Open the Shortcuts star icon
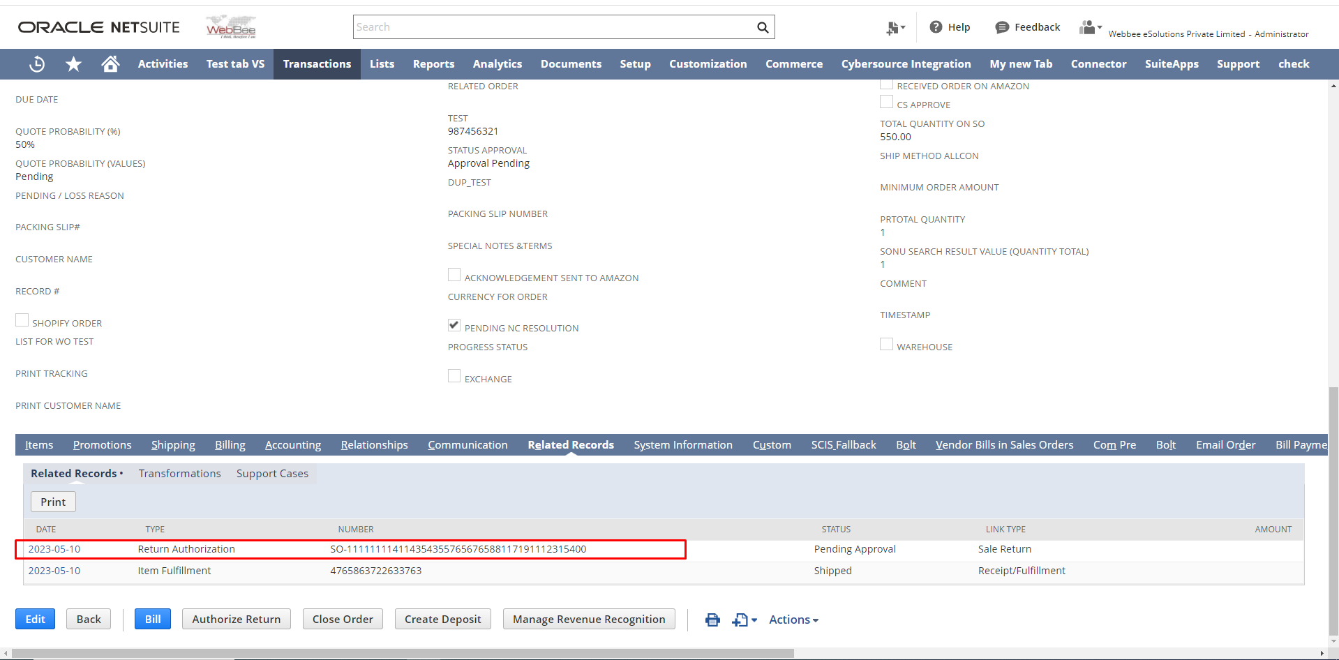1339x660 pixels. pos(73,64)
